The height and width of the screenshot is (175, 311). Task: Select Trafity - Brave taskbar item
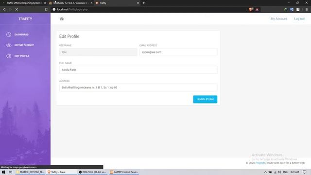[x=62, y=172]
